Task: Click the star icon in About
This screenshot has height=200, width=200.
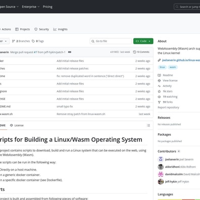Action: click(159, 91)
